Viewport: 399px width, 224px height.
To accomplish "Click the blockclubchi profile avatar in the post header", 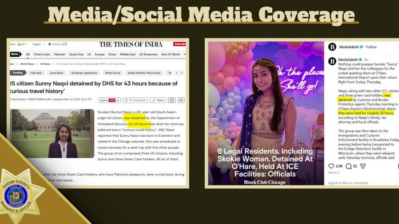I will tap(332, 47).
